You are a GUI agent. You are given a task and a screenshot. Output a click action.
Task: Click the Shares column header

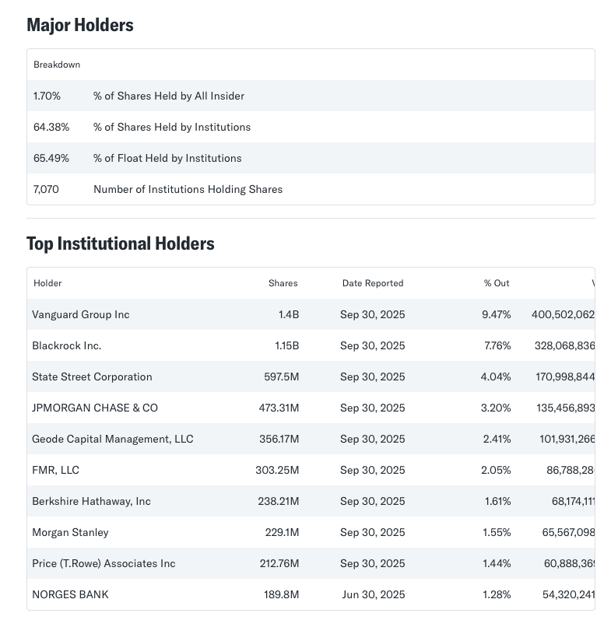coord(283,283)
